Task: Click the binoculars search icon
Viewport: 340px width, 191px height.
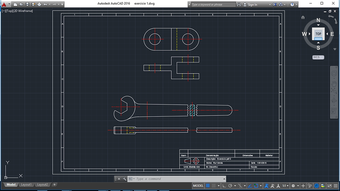Action: pyautogui.click(x=239, y=5)
